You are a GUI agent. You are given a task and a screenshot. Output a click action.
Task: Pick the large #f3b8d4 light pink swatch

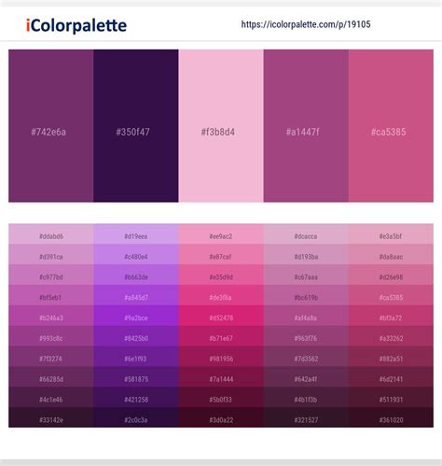pyautogui.click(x=221, y=126)
